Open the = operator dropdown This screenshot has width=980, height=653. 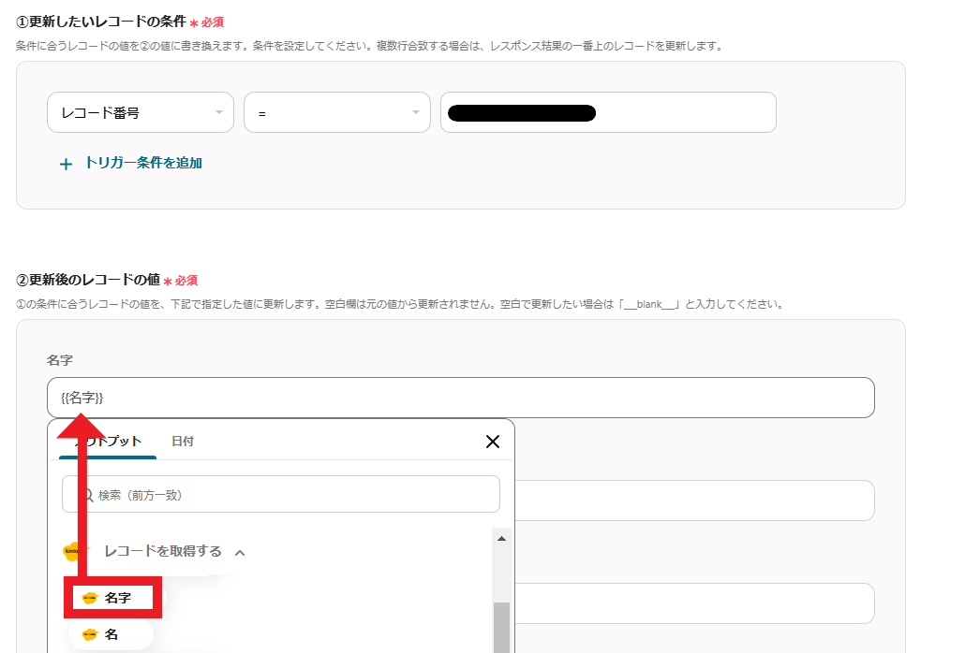(336, 113)
